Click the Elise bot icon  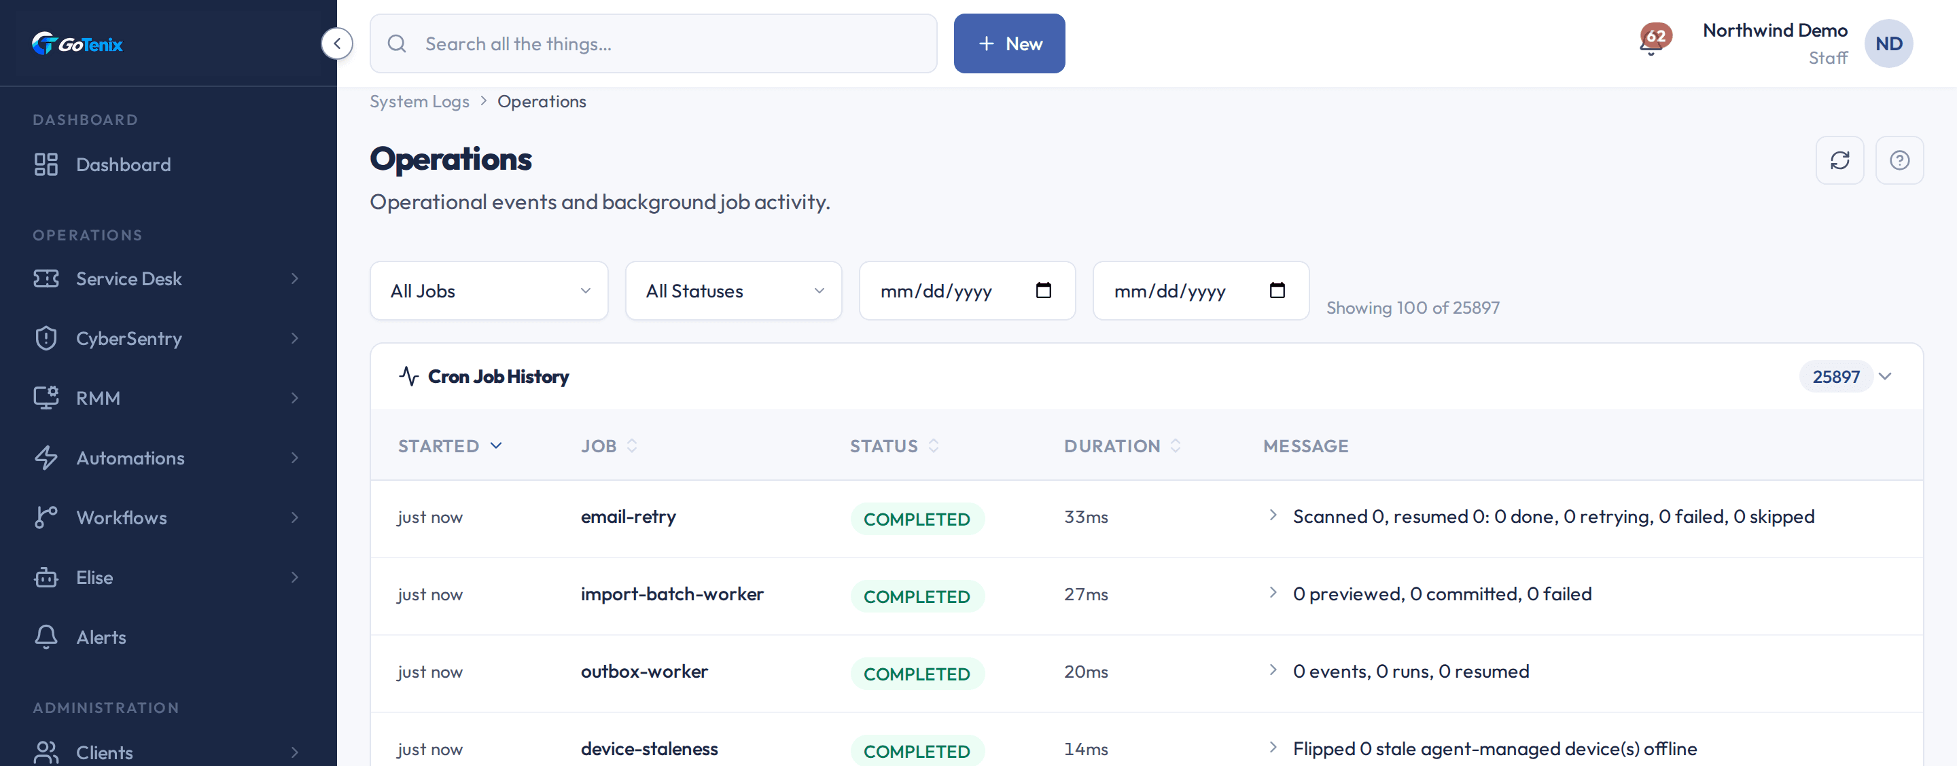(x=46, y=577)
